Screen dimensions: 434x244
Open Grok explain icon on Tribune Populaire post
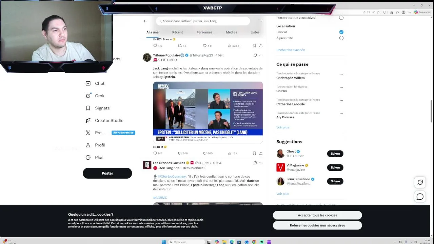click(255, 55)
